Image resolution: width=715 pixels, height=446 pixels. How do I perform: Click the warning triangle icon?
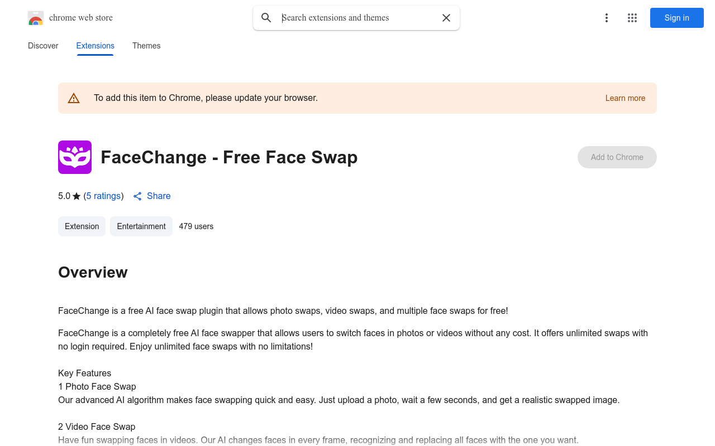pos(74,98)
